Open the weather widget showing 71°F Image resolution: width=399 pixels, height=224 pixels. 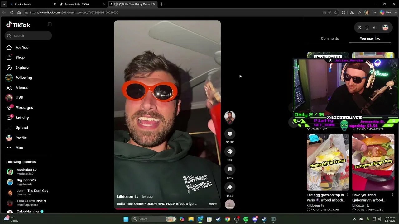coord(12,219)
